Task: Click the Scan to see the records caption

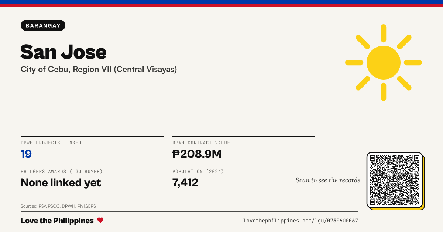Action: coord(328,180)
